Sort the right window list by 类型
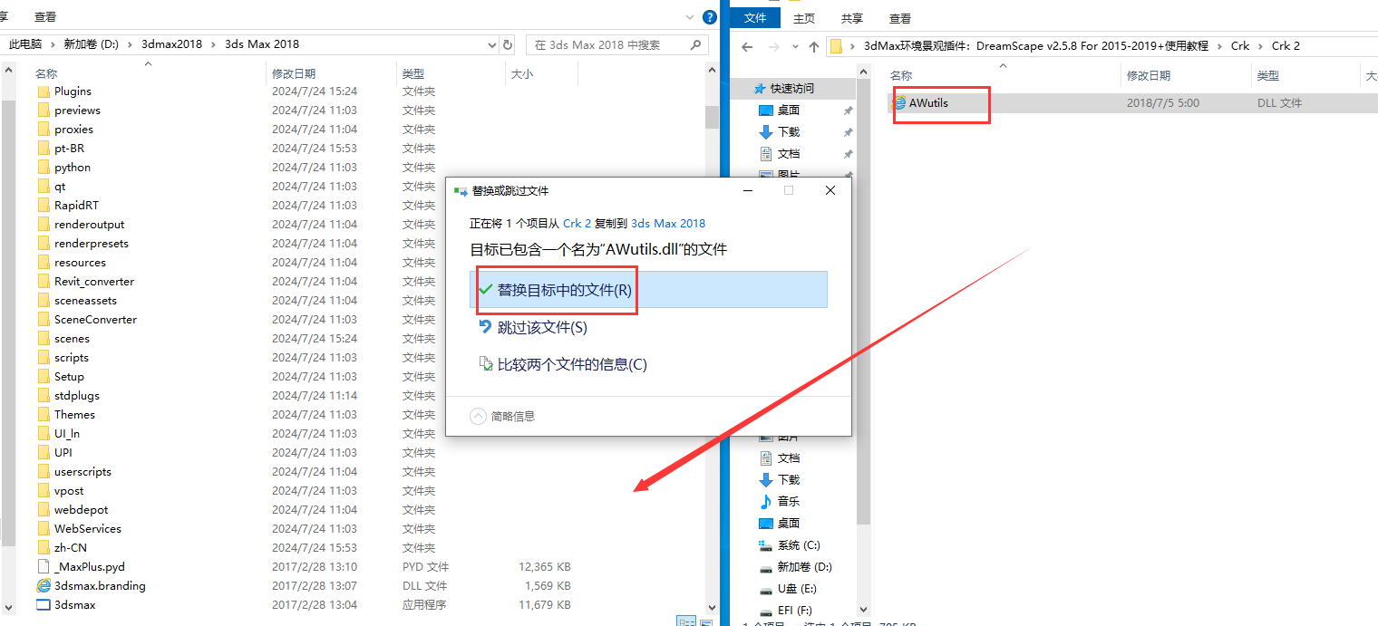The height and width of the screenshot is (626, 1378). click(1268, 75)
